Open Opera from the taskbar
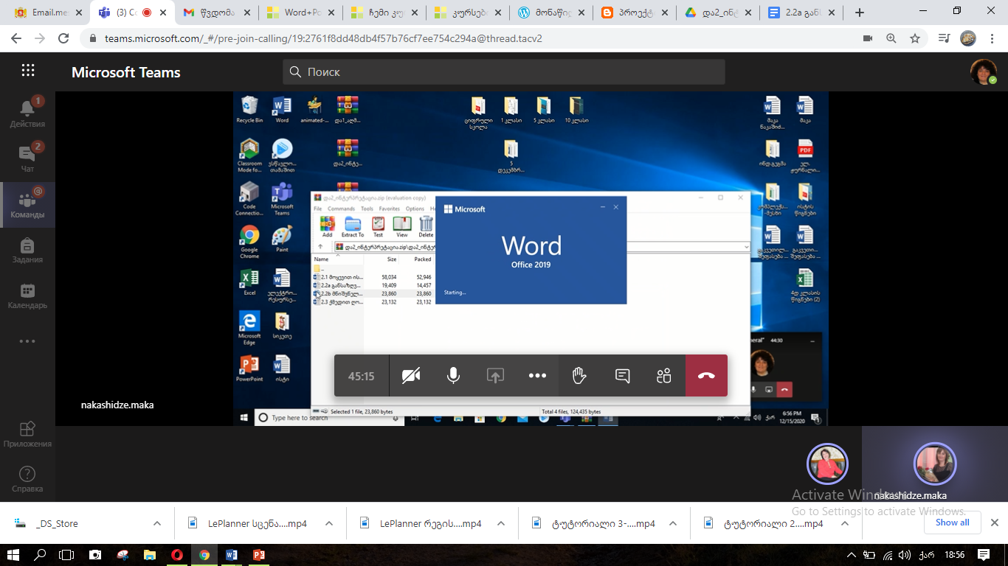Screen dimensions: 1008x566 (177, 555)
